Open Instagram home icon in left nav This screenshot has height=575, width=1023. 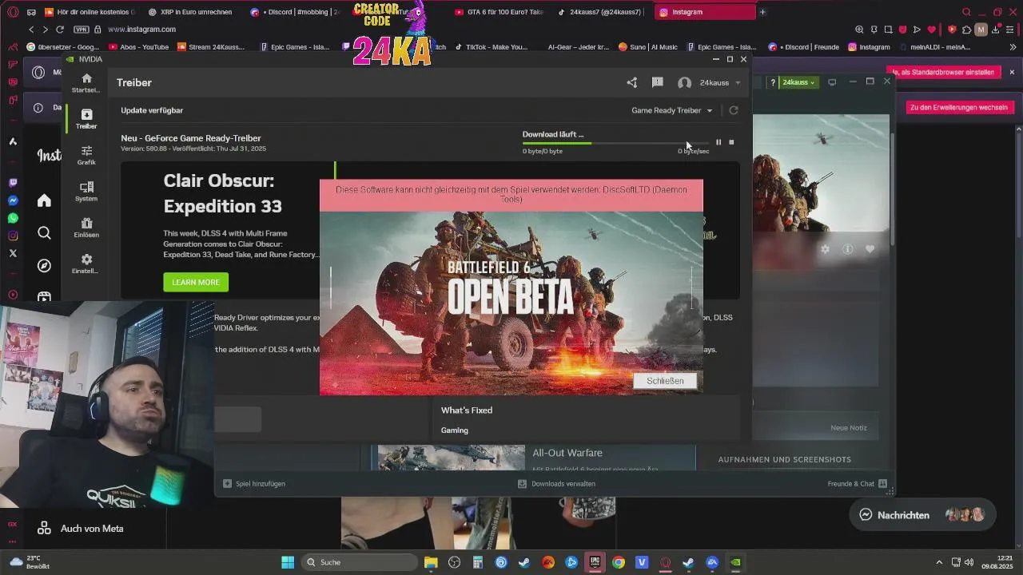pos(44,200)
